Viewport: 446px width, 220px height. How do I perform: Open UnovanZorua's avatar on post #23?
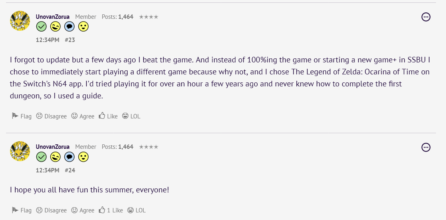coord(20,21)
